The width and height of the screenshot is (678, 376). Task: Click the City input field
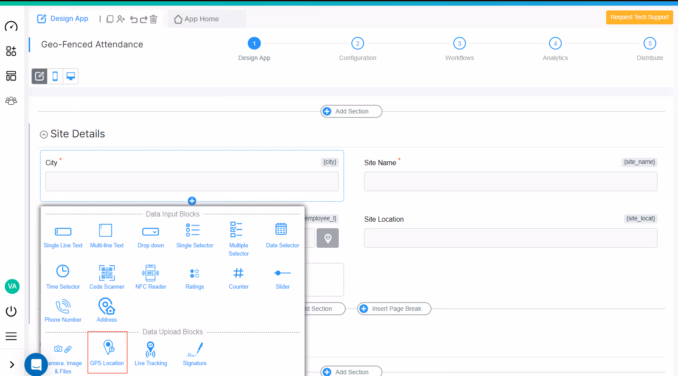coord(192,182)
